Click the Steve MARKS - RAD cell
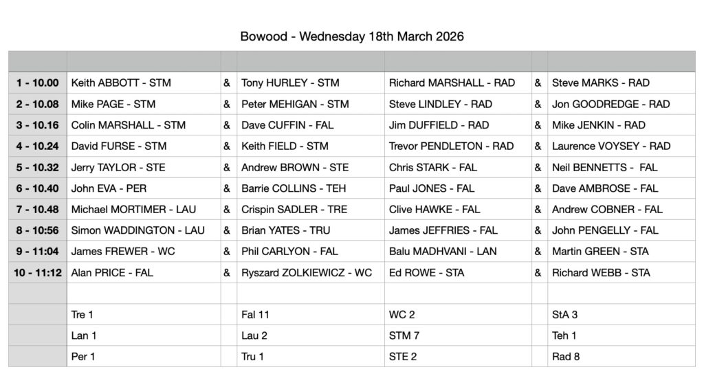This screenshot has width=704, height=374. click(600, 82)
